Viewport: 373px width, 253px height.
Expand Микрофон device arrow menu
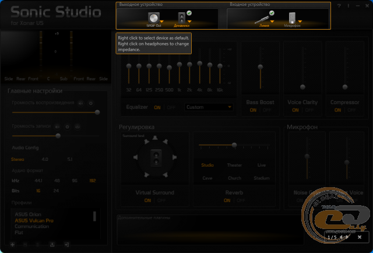coord(300,22)
